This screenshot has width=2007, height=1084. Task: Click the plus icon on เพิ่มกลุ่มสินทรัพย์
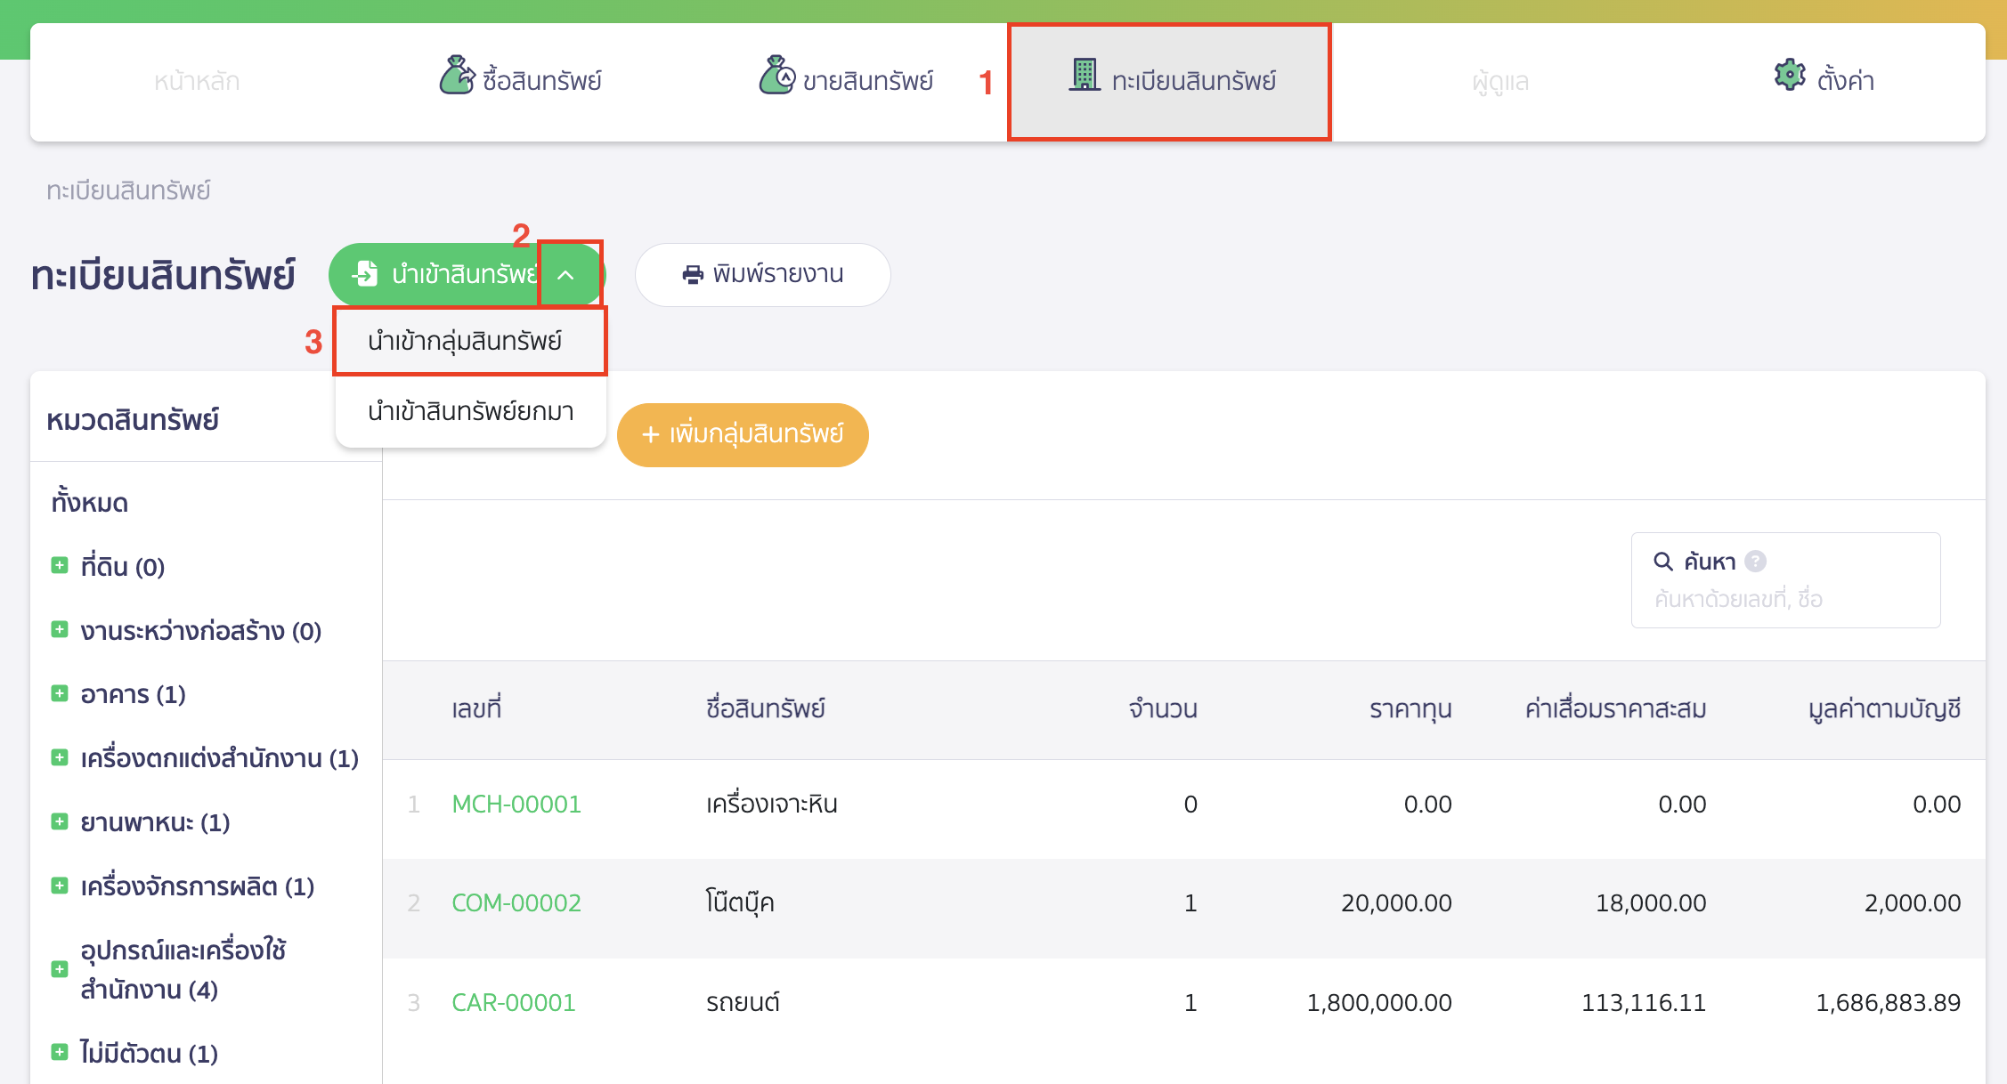(651, 434)
